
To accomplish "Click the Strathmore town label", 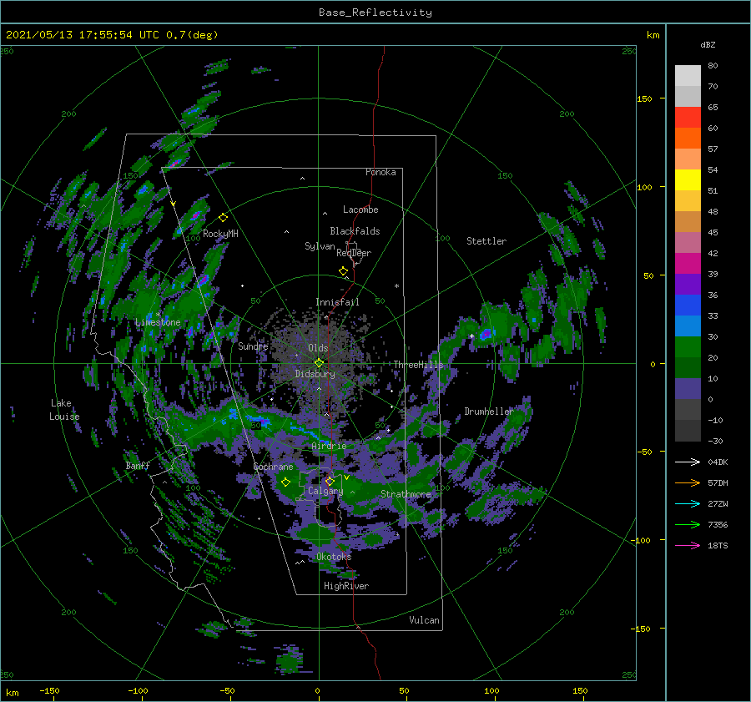I will [406, 494].
